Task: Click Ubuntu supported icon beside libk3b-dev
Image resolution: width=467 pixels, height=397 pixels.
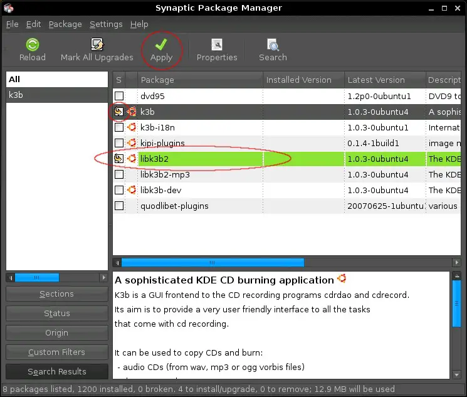Action: [x=132, y=190]
